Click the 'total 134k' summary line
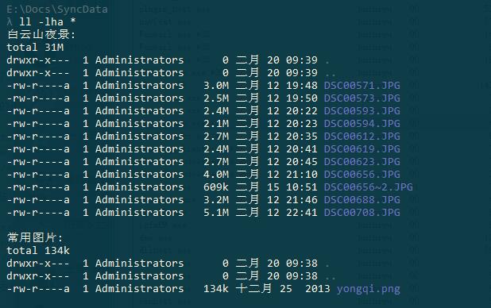 [x=38, y=251]
